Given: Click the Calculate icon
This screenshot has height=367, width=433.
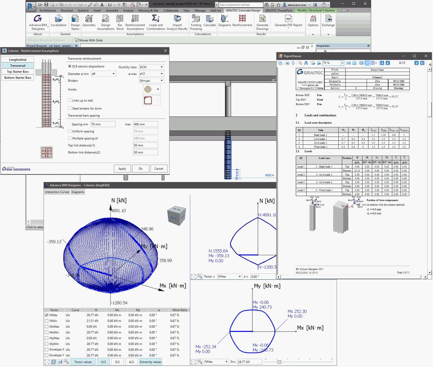Looking at the screenshot, I should [210, 19].
